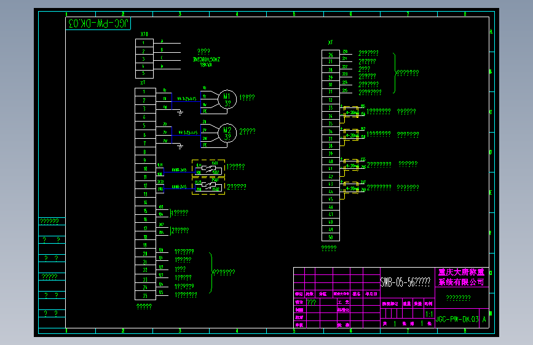Screen dimensions: 533x345
Task: Click the mirrored drawing number label at top-left
Action: click(x=98, y=23)
